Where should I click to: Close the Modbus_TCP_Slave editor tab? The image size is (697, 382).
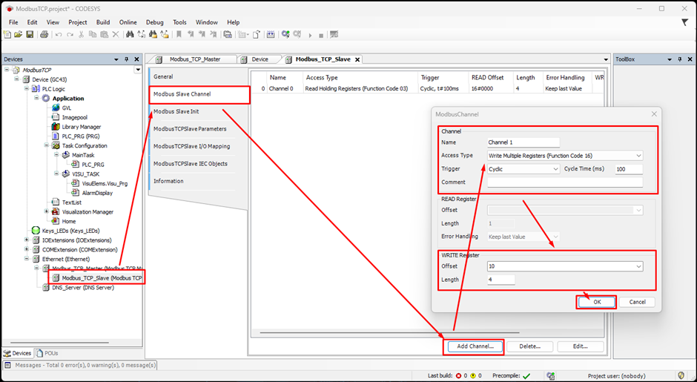pos(357,59)
